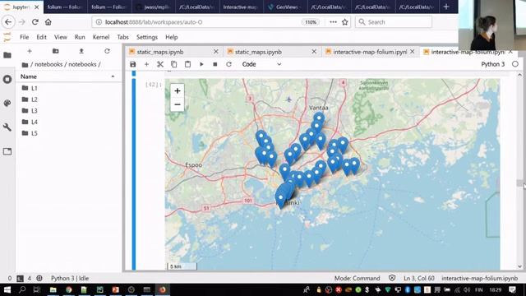Switch to the Interactive map browser tab
This screenshot has width=526, height=296.
[241, 7]
